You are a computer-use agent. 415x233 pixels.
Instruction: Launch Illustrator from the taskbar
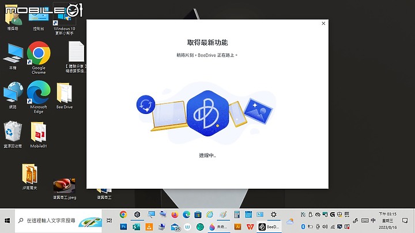tap(237, 227)
